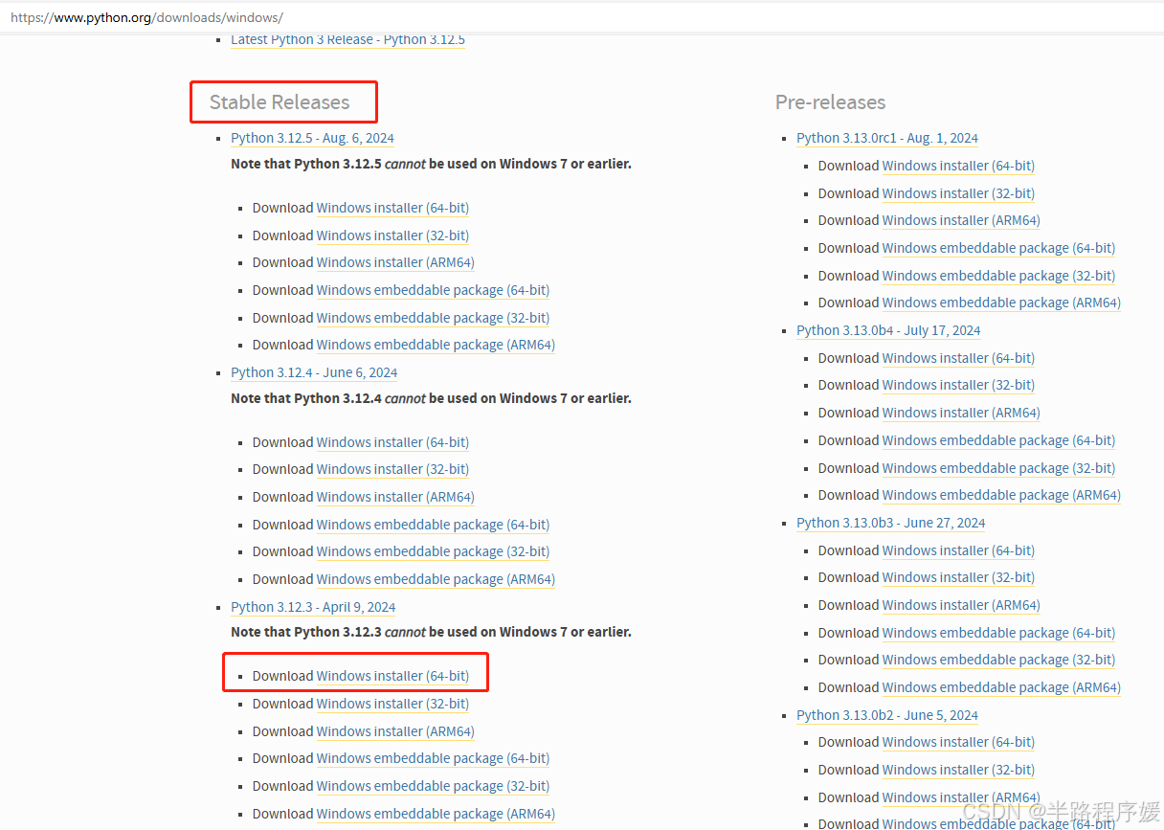This screenshot has height=830, width=1164.
Task: Get Python 3.13.0b4 embeddable package (ARM64)
Action: coord(1001,495)
